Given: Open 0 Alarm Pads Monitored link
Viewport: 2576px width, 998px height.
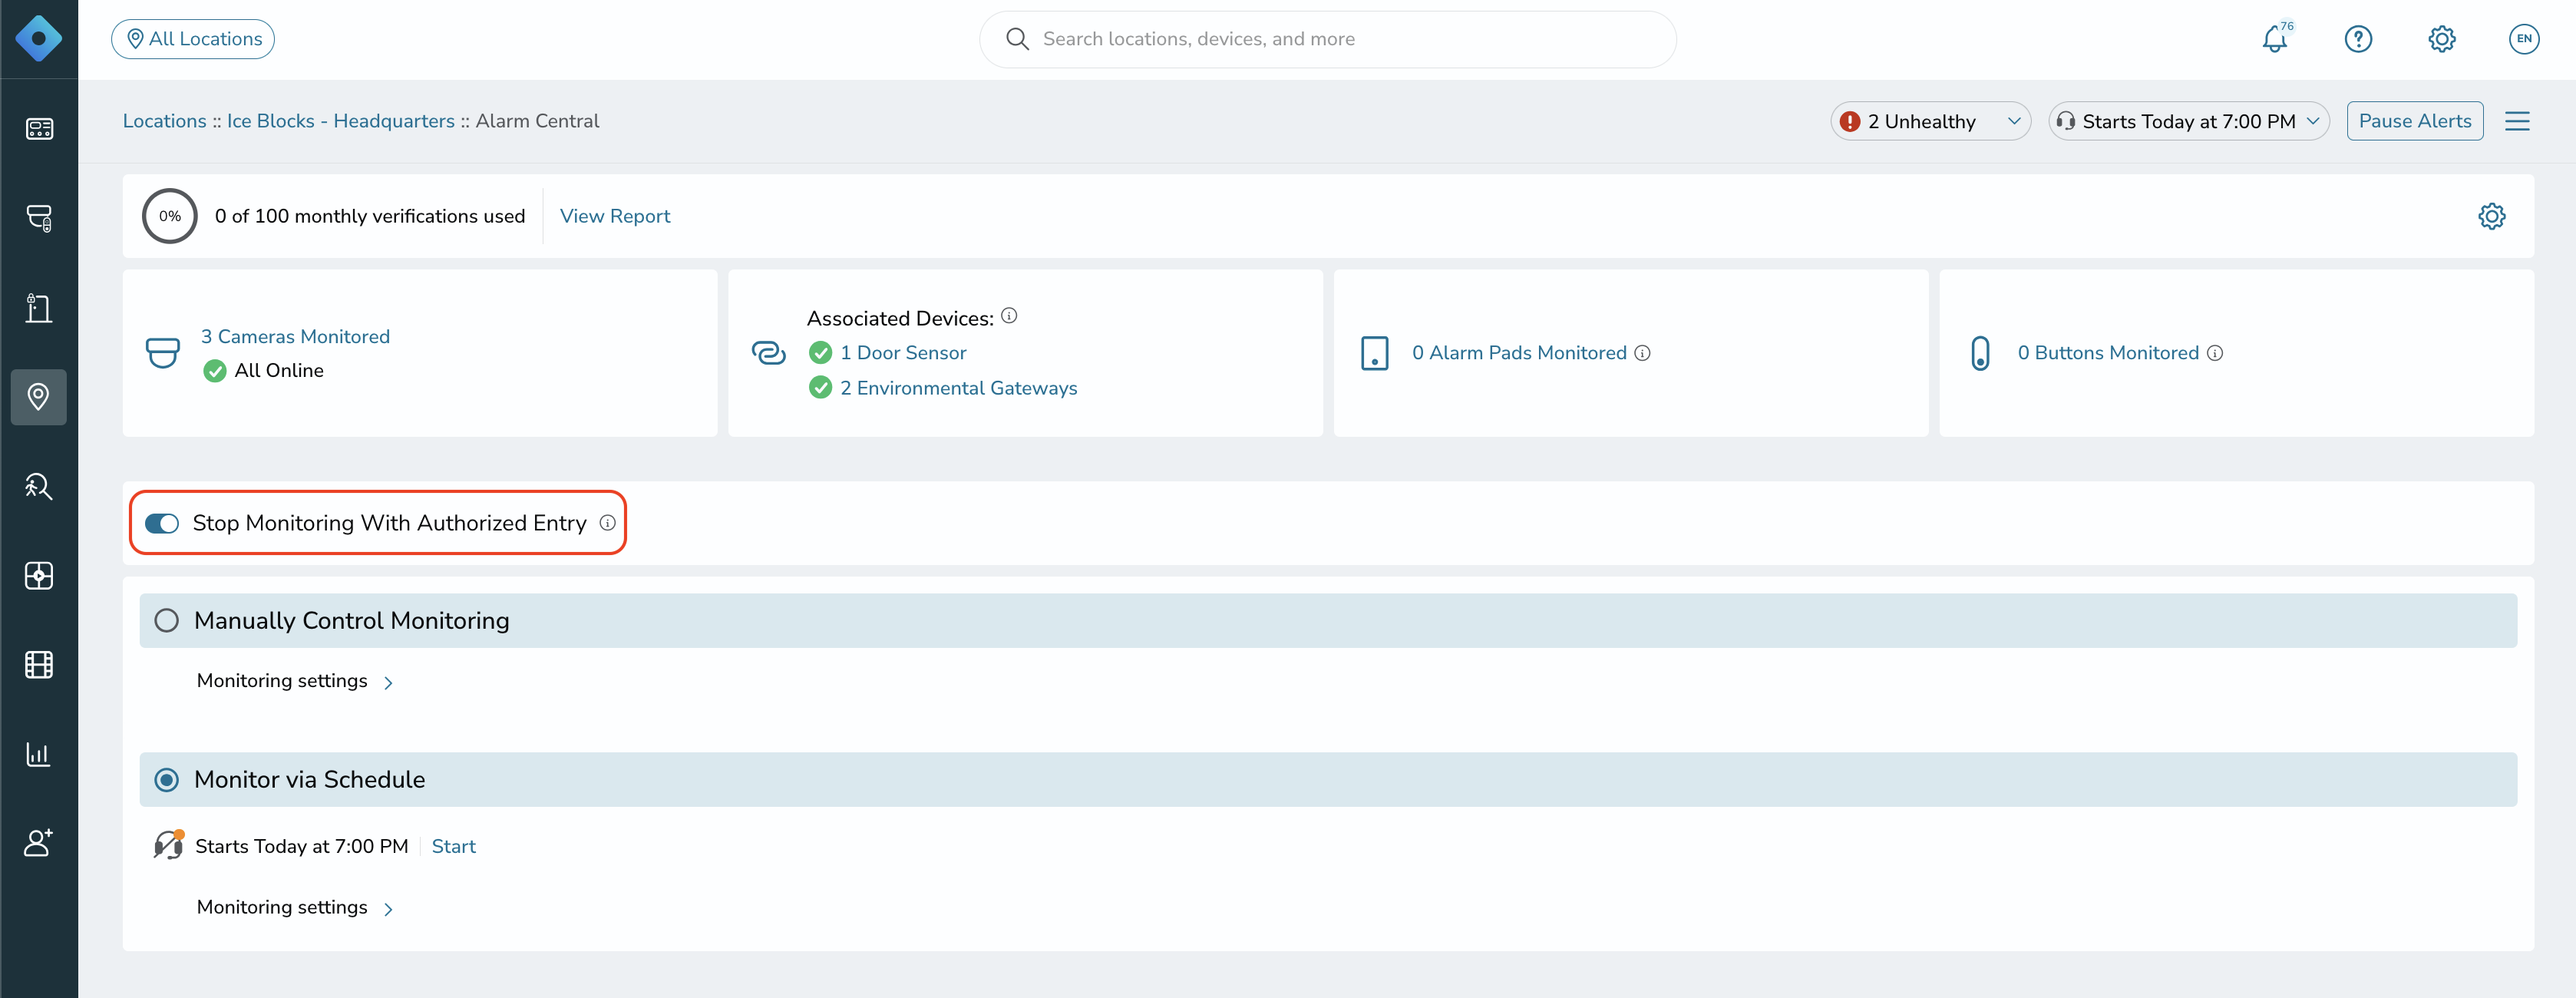Looking at the screenshot, I should click(x=1519, y=353).
